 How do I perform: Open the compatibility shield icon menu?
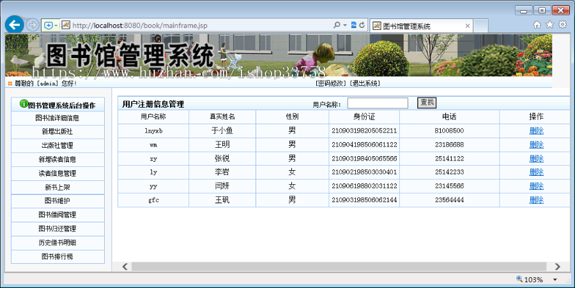click(50, 25)
